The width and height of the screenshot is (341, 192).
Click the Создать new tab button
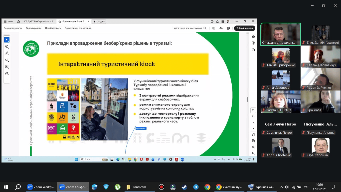99,21
